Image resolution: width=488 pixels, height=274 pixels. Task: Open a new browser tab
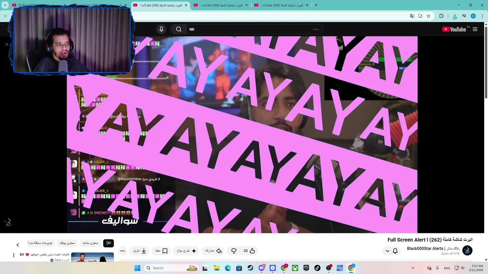[316, 5]
